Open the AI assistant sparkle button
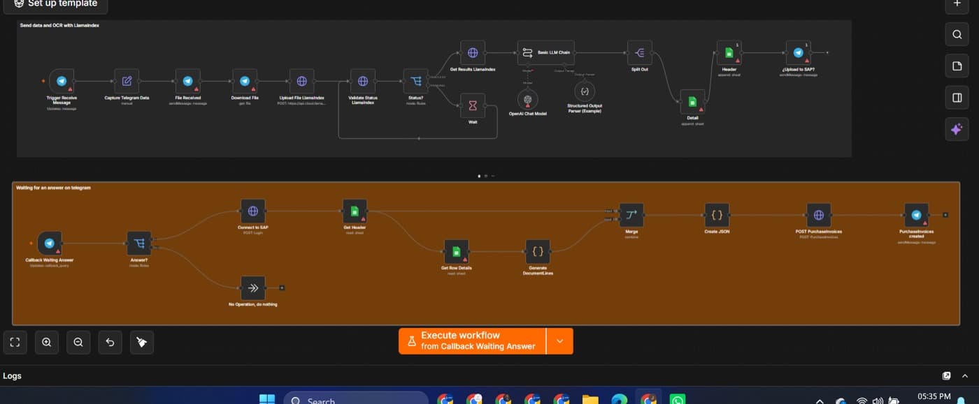 pyautogui.click(x=957, y=129)
